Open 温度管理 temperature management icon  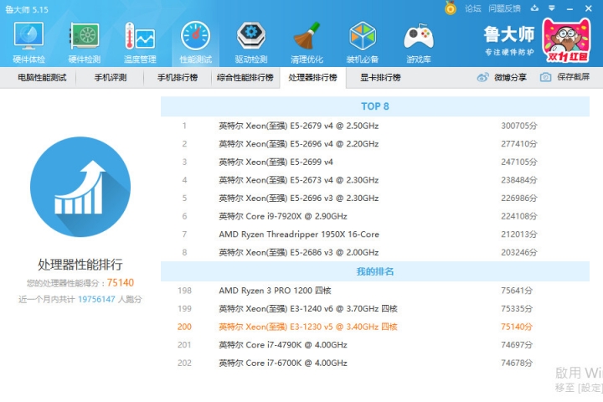[x=140, y=43]
